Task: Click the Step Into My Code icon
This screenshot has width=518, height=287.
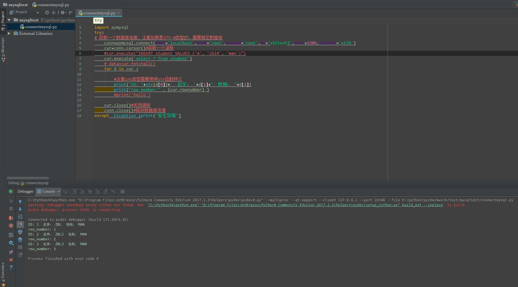Action: [90, 191]
